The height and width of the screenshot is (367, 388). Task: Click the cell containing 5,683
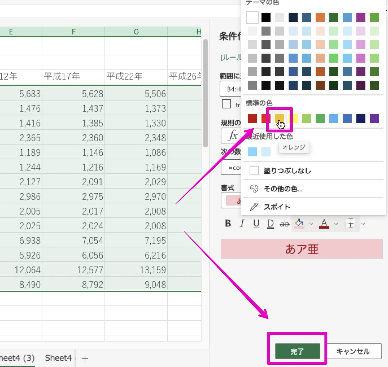21,93
